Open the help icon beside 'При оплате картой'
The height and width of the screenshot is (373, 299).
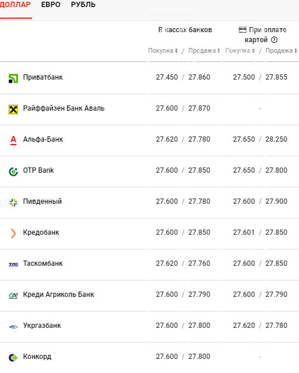tap(274, 40)
